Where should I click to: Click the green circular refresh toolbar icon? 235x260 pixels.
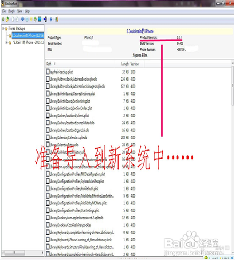35,19
